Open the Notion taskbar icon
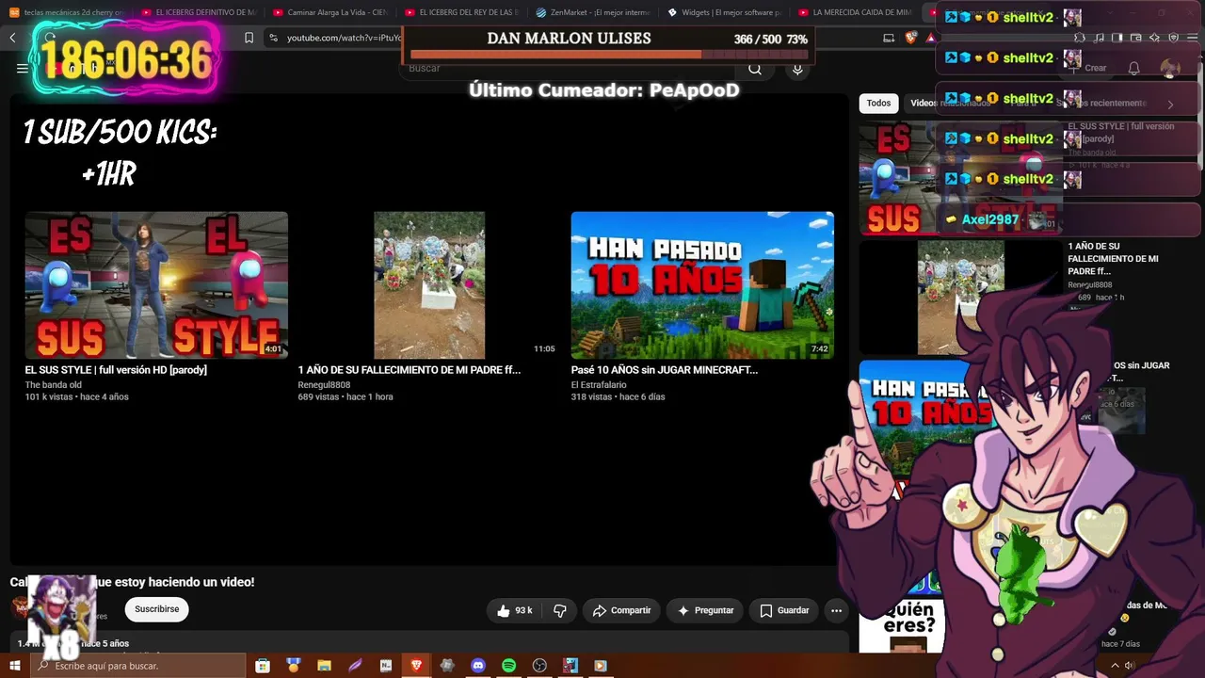The image size is (1205, 678). [386, 666]
